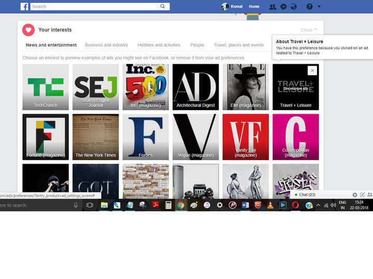
Task: Click the Cortana microphone icon
Action: coord(76,205)
